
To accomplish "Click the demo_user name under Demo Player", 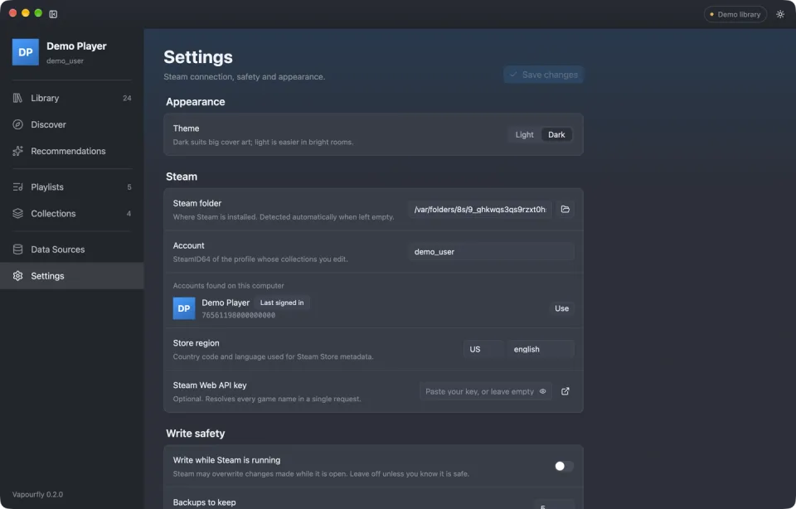I will click(65, 61).
